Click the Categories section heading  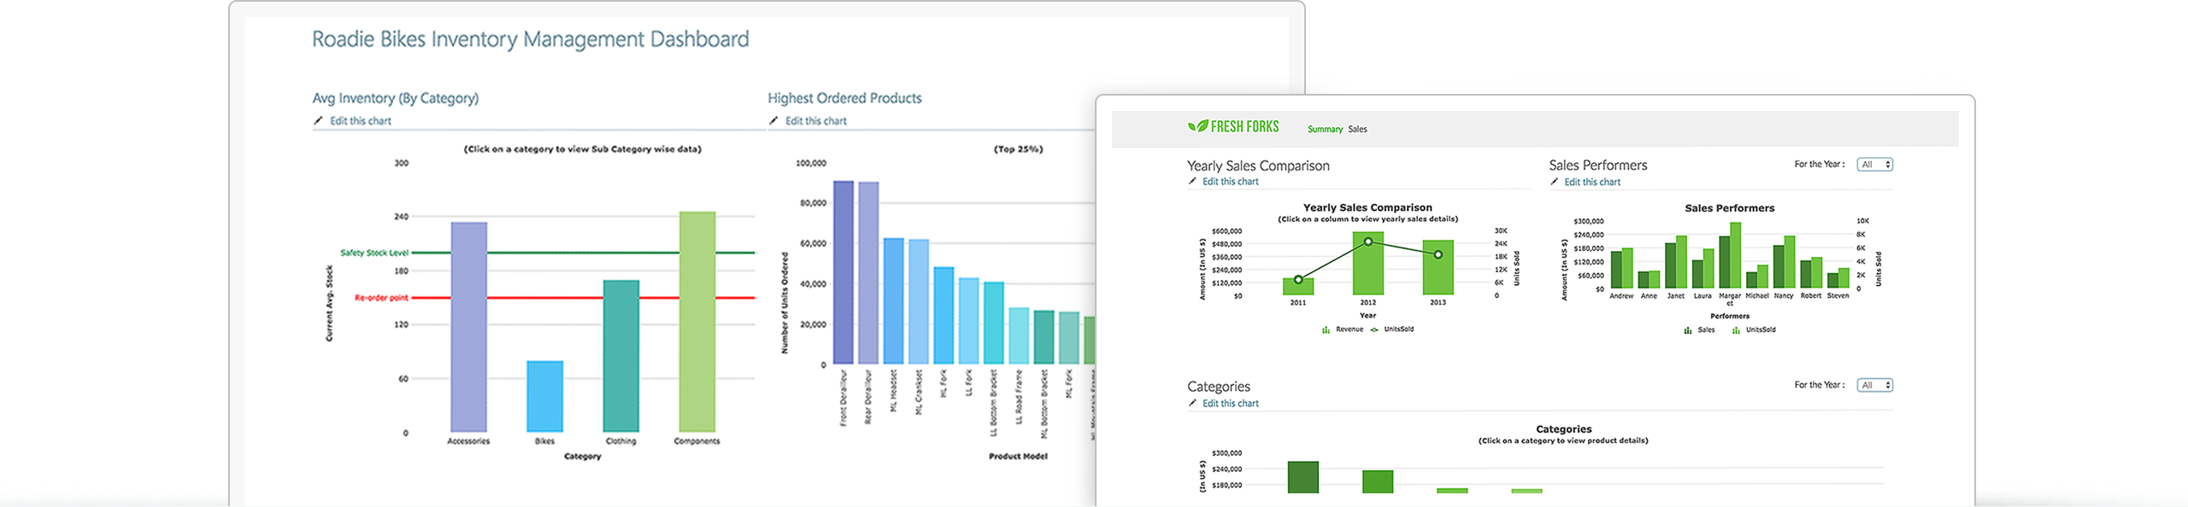coord(1218,387)
